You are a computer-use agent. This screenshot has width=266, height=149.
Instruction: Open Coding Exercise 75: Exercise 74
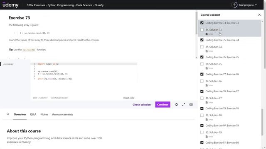tap(222, 40)
